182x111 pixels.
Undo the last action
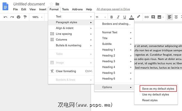pyautogui.click(x=5, y=17)
